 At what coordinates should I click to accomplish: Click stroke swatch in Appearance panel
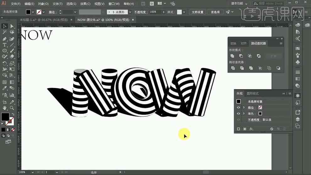click(x=260, y=107)
